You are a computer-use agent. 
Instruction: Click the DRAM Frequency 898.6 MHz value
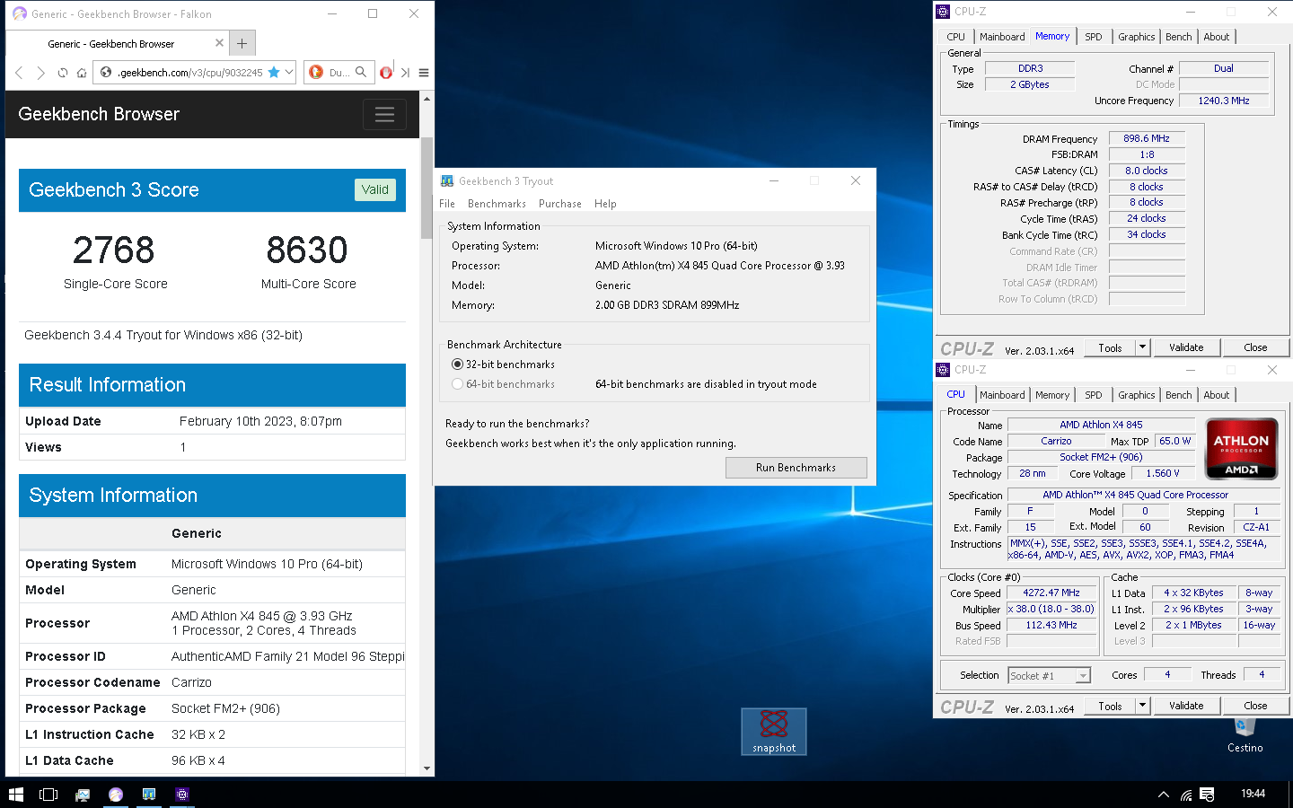coord(1147,138)
